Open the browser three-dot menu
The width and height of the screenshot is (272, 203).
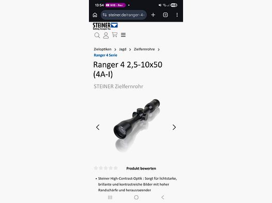177,15
